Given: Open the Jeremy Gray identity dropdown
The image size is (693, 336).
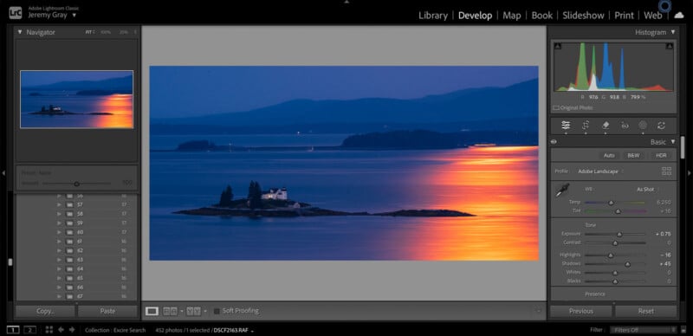Looking at the screenshot, I should (x=52, y=15).
